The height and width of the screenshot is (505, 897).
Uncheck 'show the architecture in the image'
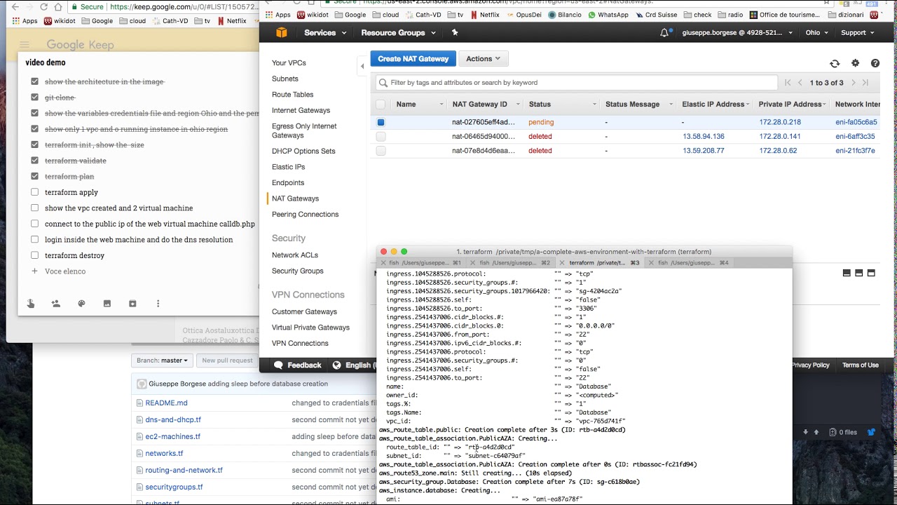[35, 81]
